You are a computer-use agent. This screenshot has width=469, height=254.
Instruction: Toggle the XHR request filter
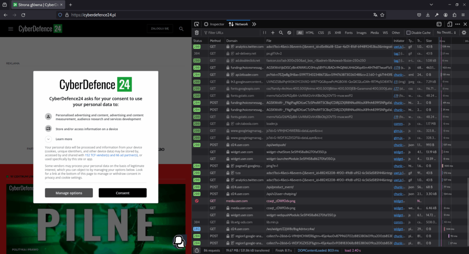(338, 33)
